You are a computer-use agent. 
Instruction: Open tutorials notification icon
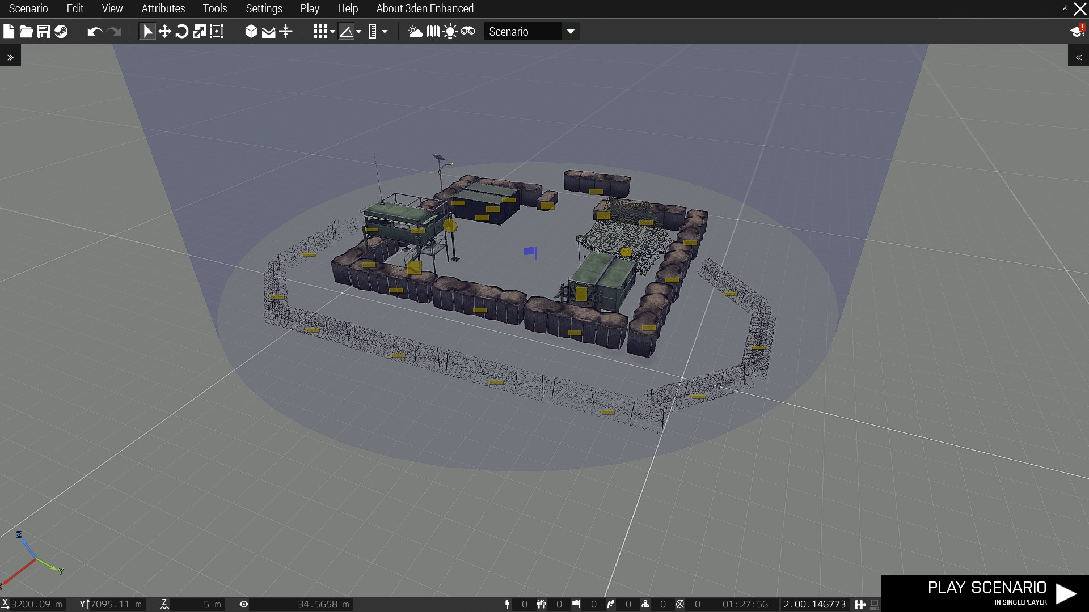(1077, 31)
